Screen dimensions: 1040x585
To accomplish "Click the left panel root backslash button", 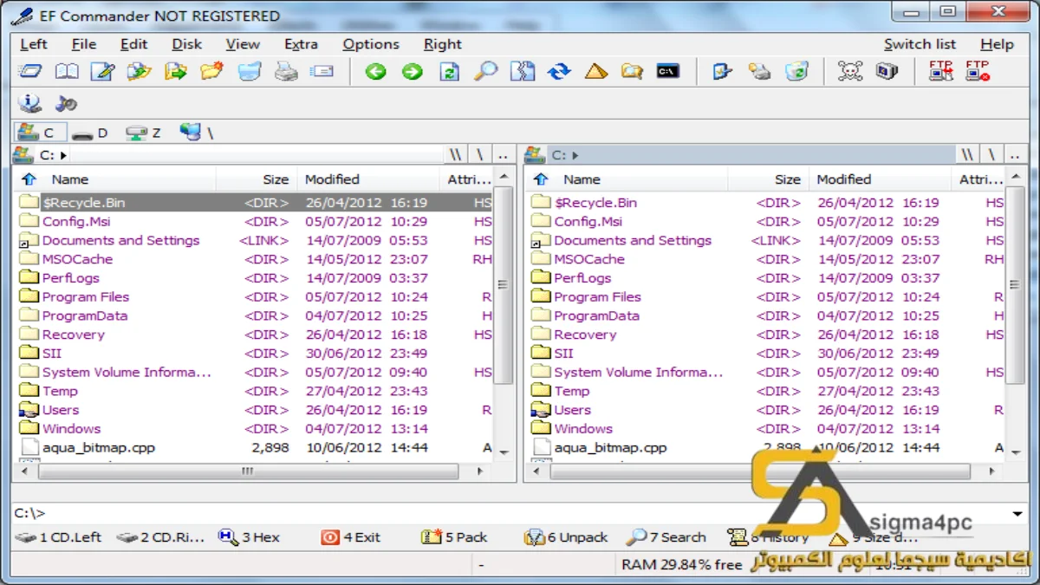I will [x=480, y=155].
